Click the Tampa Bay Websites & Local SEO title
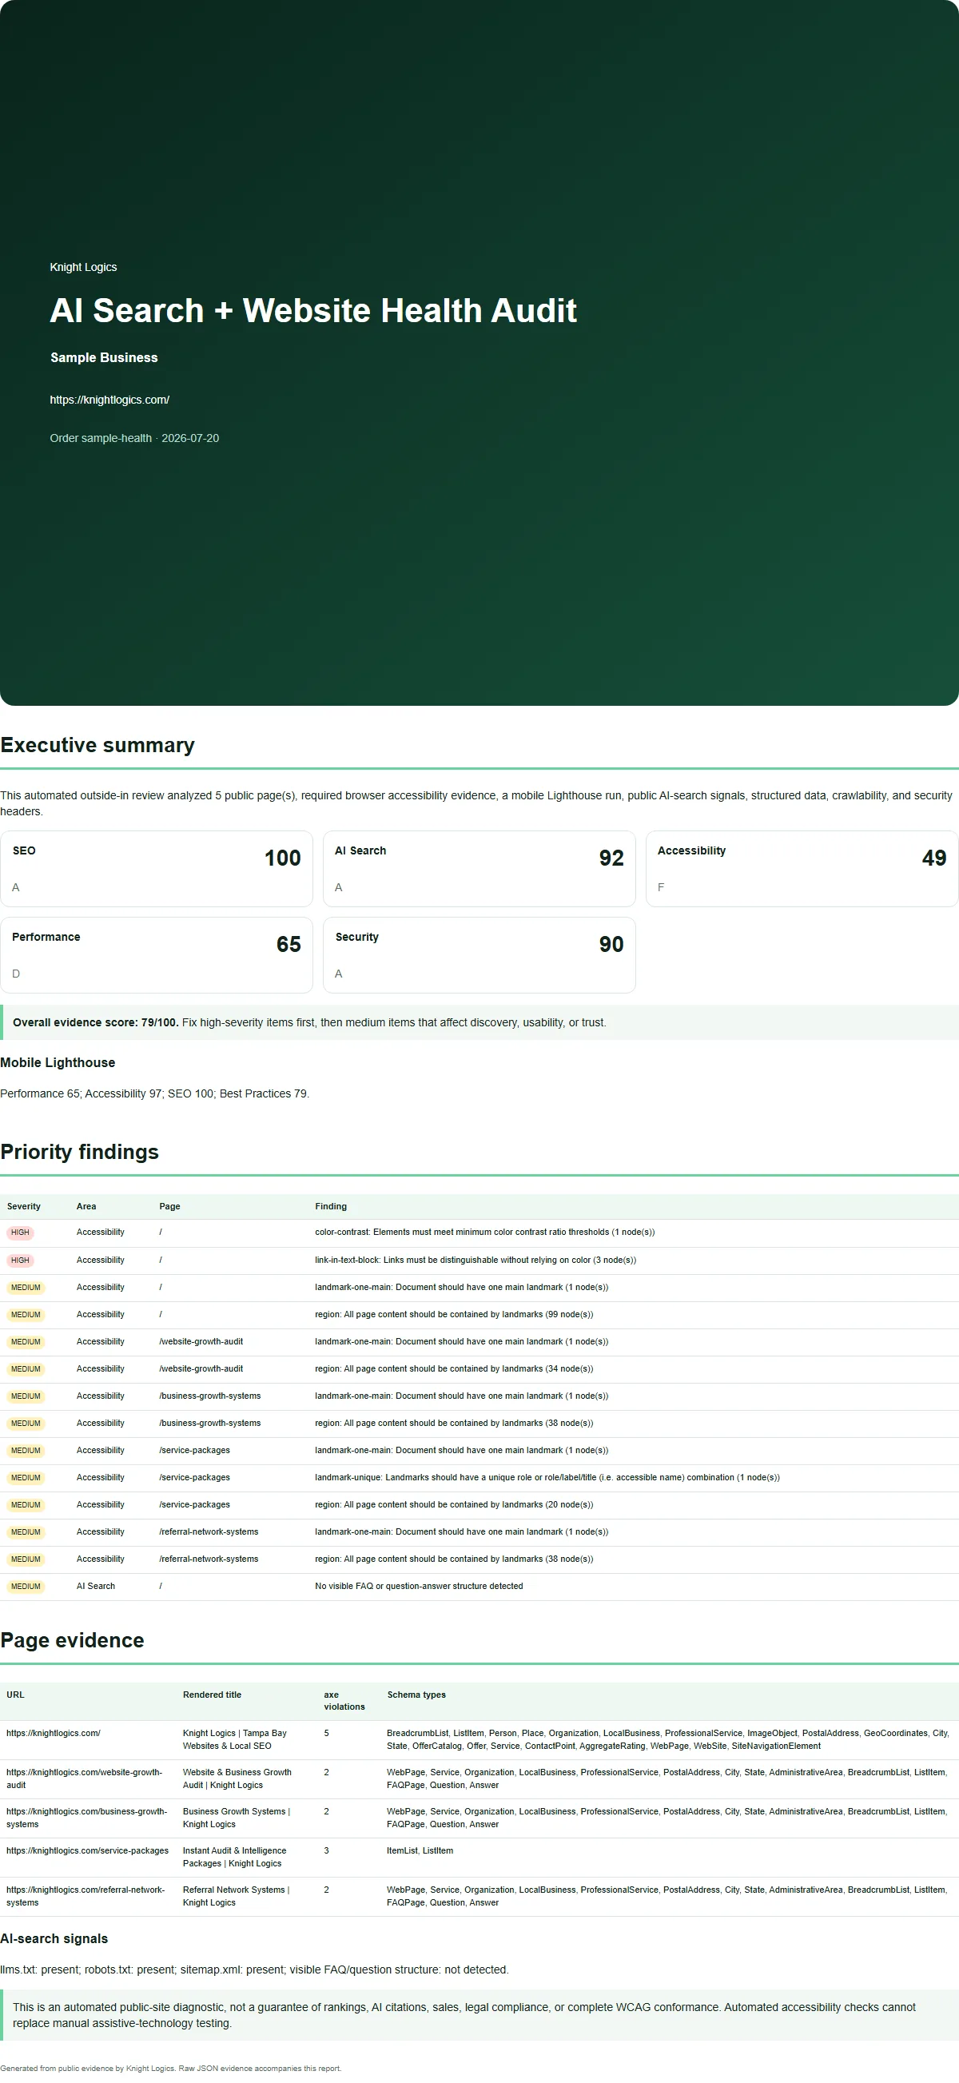The image size is (959, 2083). pyautogui.click(x=234, y=1740)
